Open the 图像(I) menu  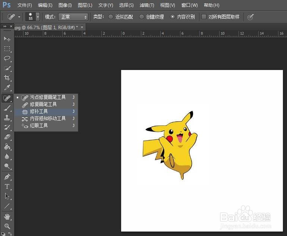(65, 5)
